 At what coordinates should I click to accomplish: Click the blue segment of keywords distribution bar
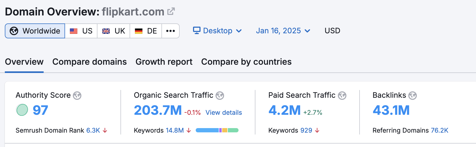(x=207, y=130)
